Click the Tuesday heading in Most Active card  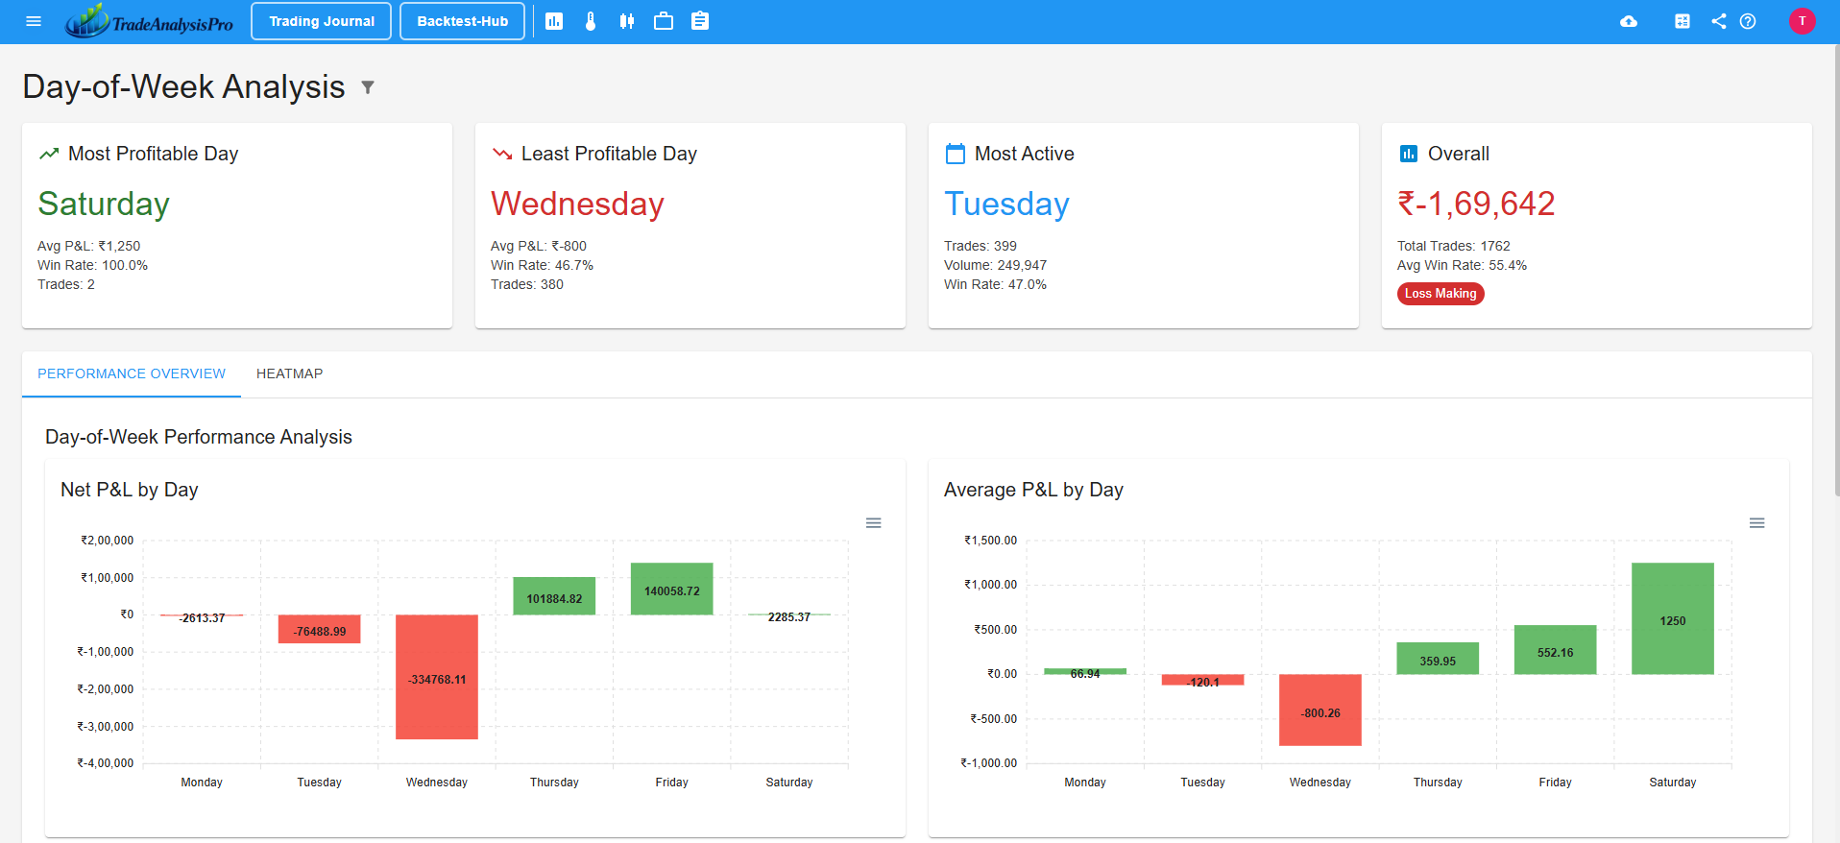pos(1006,204)
